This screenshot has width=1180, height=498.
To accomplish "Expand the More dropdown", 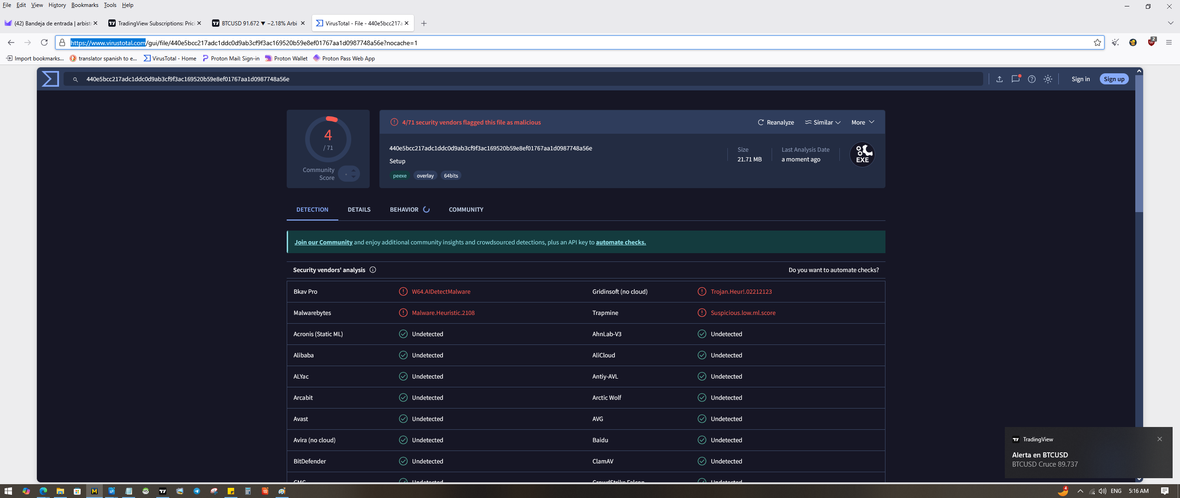I will tap(862, 122).
